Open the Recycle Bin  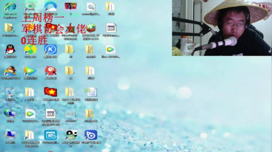click(x=10, y=93)
